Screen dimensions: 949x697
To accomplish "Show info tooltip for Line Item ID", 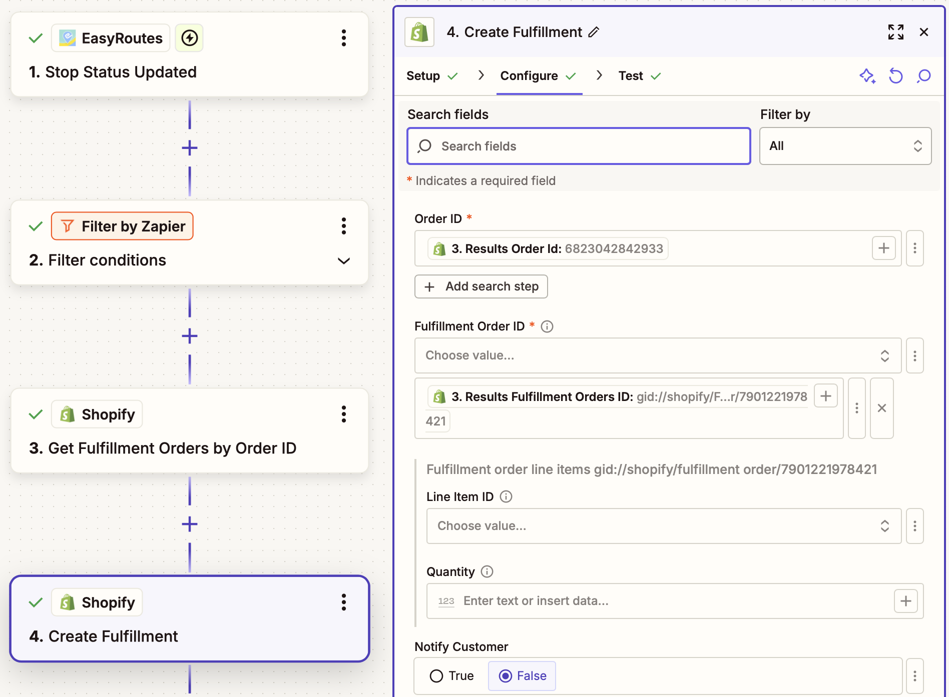I will pyautogui.click(x=506, y=496).
